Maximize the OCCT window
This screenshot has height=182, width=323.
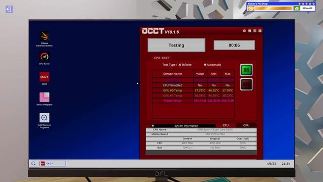click(255, 31)
